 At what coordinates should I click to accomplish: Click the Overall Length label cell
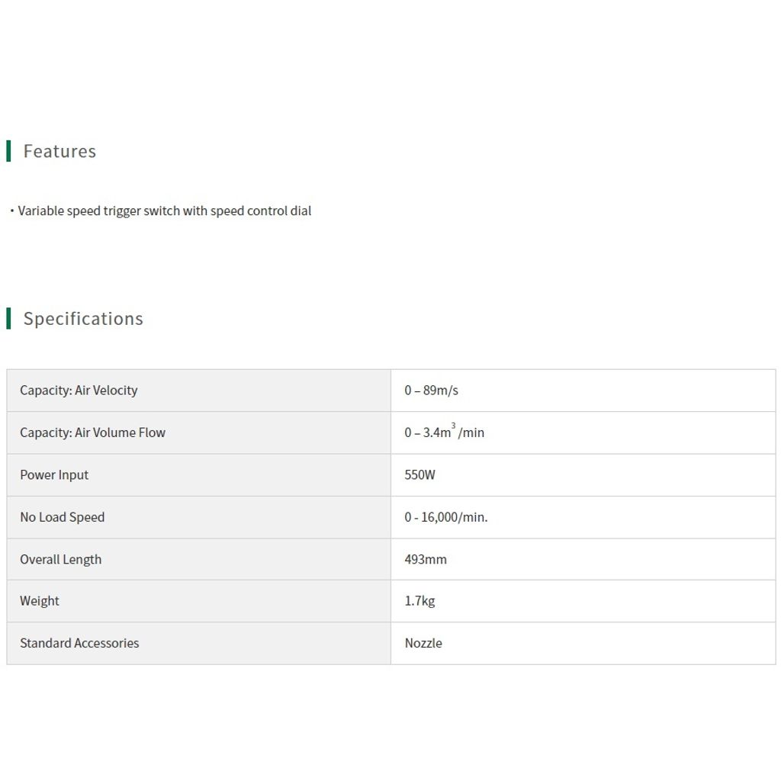click(x=199, y=559)
